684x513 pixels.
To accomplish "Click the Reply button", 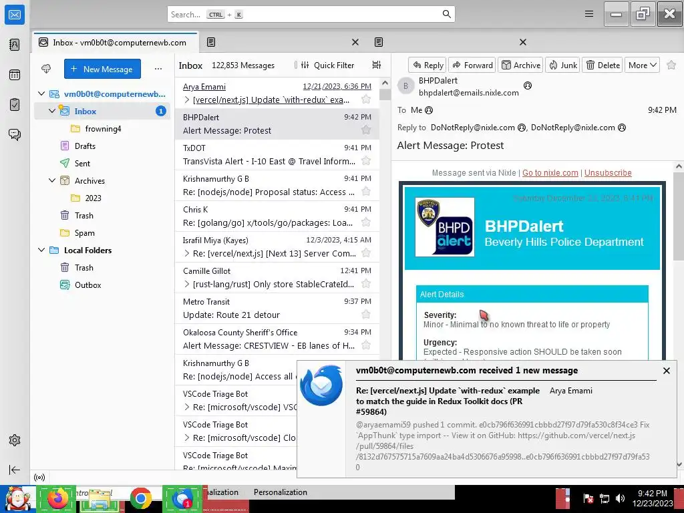I will click(427, 65).
